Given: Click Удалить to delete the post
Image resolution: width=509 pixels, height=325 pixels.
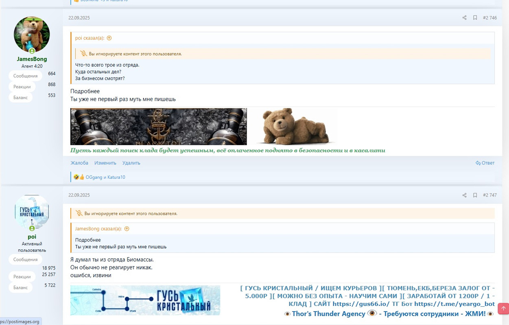Looking at the screenshot, I should (x=131, y=163).
